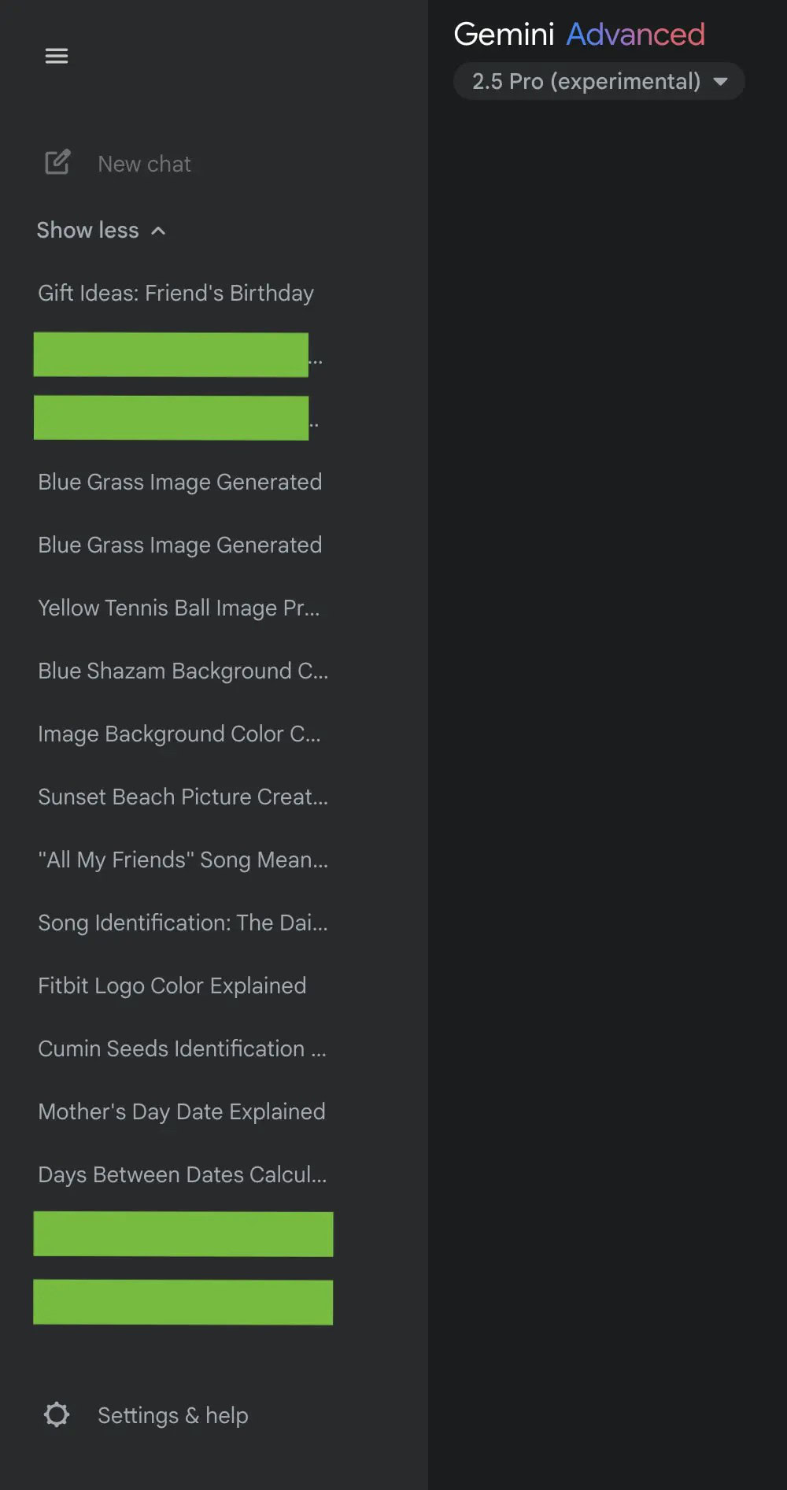Select "All My Friends" Song Meaning chat
This screenshot has height=1490, width=787.
point(183,860)
